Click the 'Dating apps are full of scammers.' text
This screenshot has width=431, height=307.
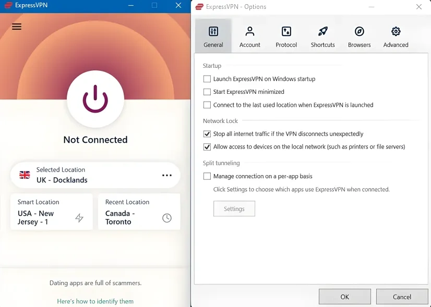pos(95,283)
